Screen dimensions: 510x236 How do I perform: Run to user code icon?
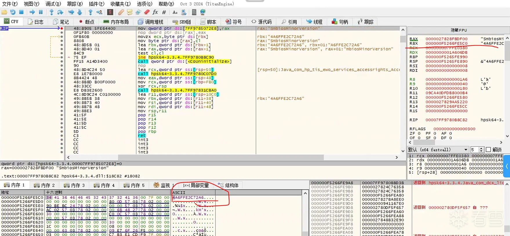pyautogui.click(x=99, y=12)
